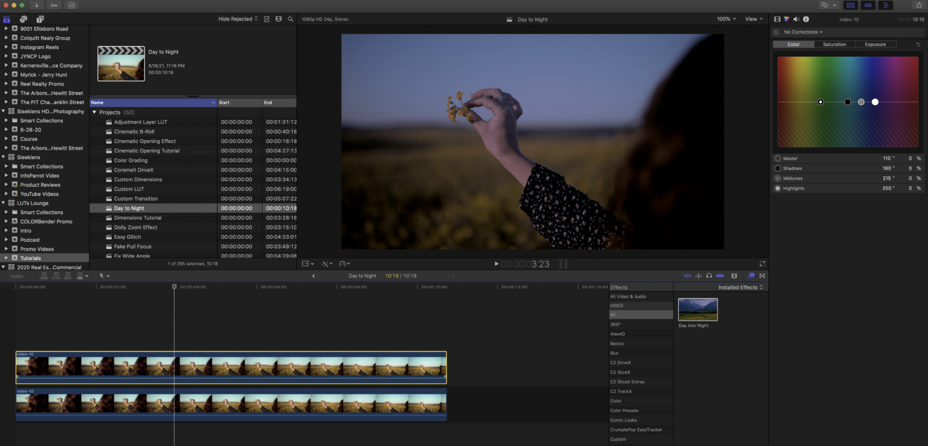Toggle timeline snapping

point(720,276)
